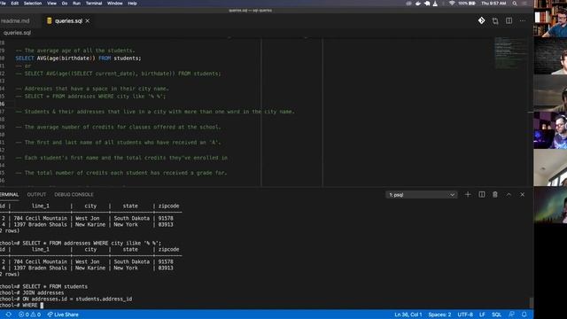Change indentation via Spaces: 2
Viewport: 567px width, 319px height.
tap(439, 315)
